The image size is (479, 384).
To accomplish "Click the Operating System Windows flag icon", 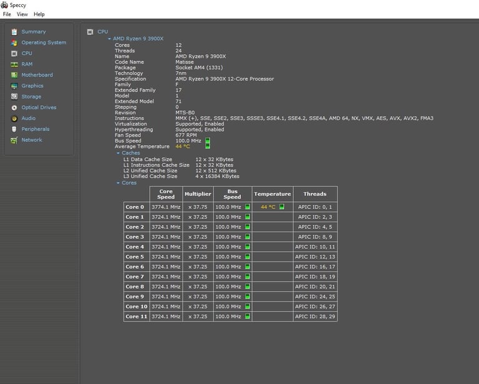I will pos(14,43).
